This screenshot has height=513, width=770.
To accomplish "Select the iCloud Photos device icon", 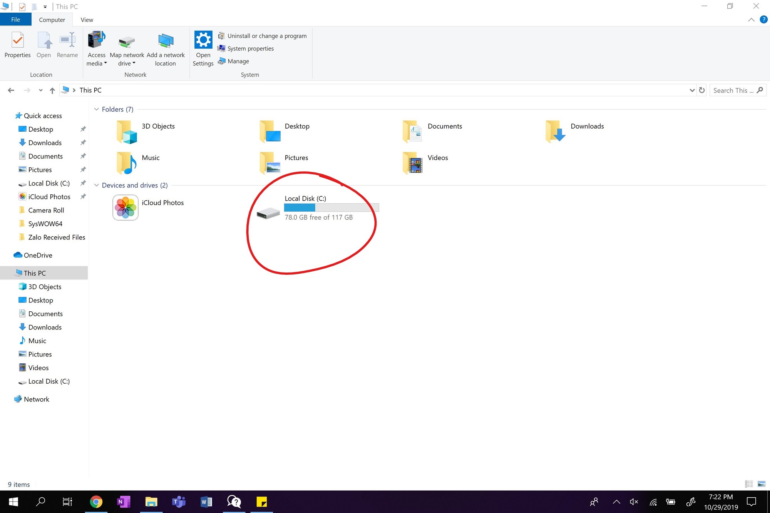I will tap(125, 207).
